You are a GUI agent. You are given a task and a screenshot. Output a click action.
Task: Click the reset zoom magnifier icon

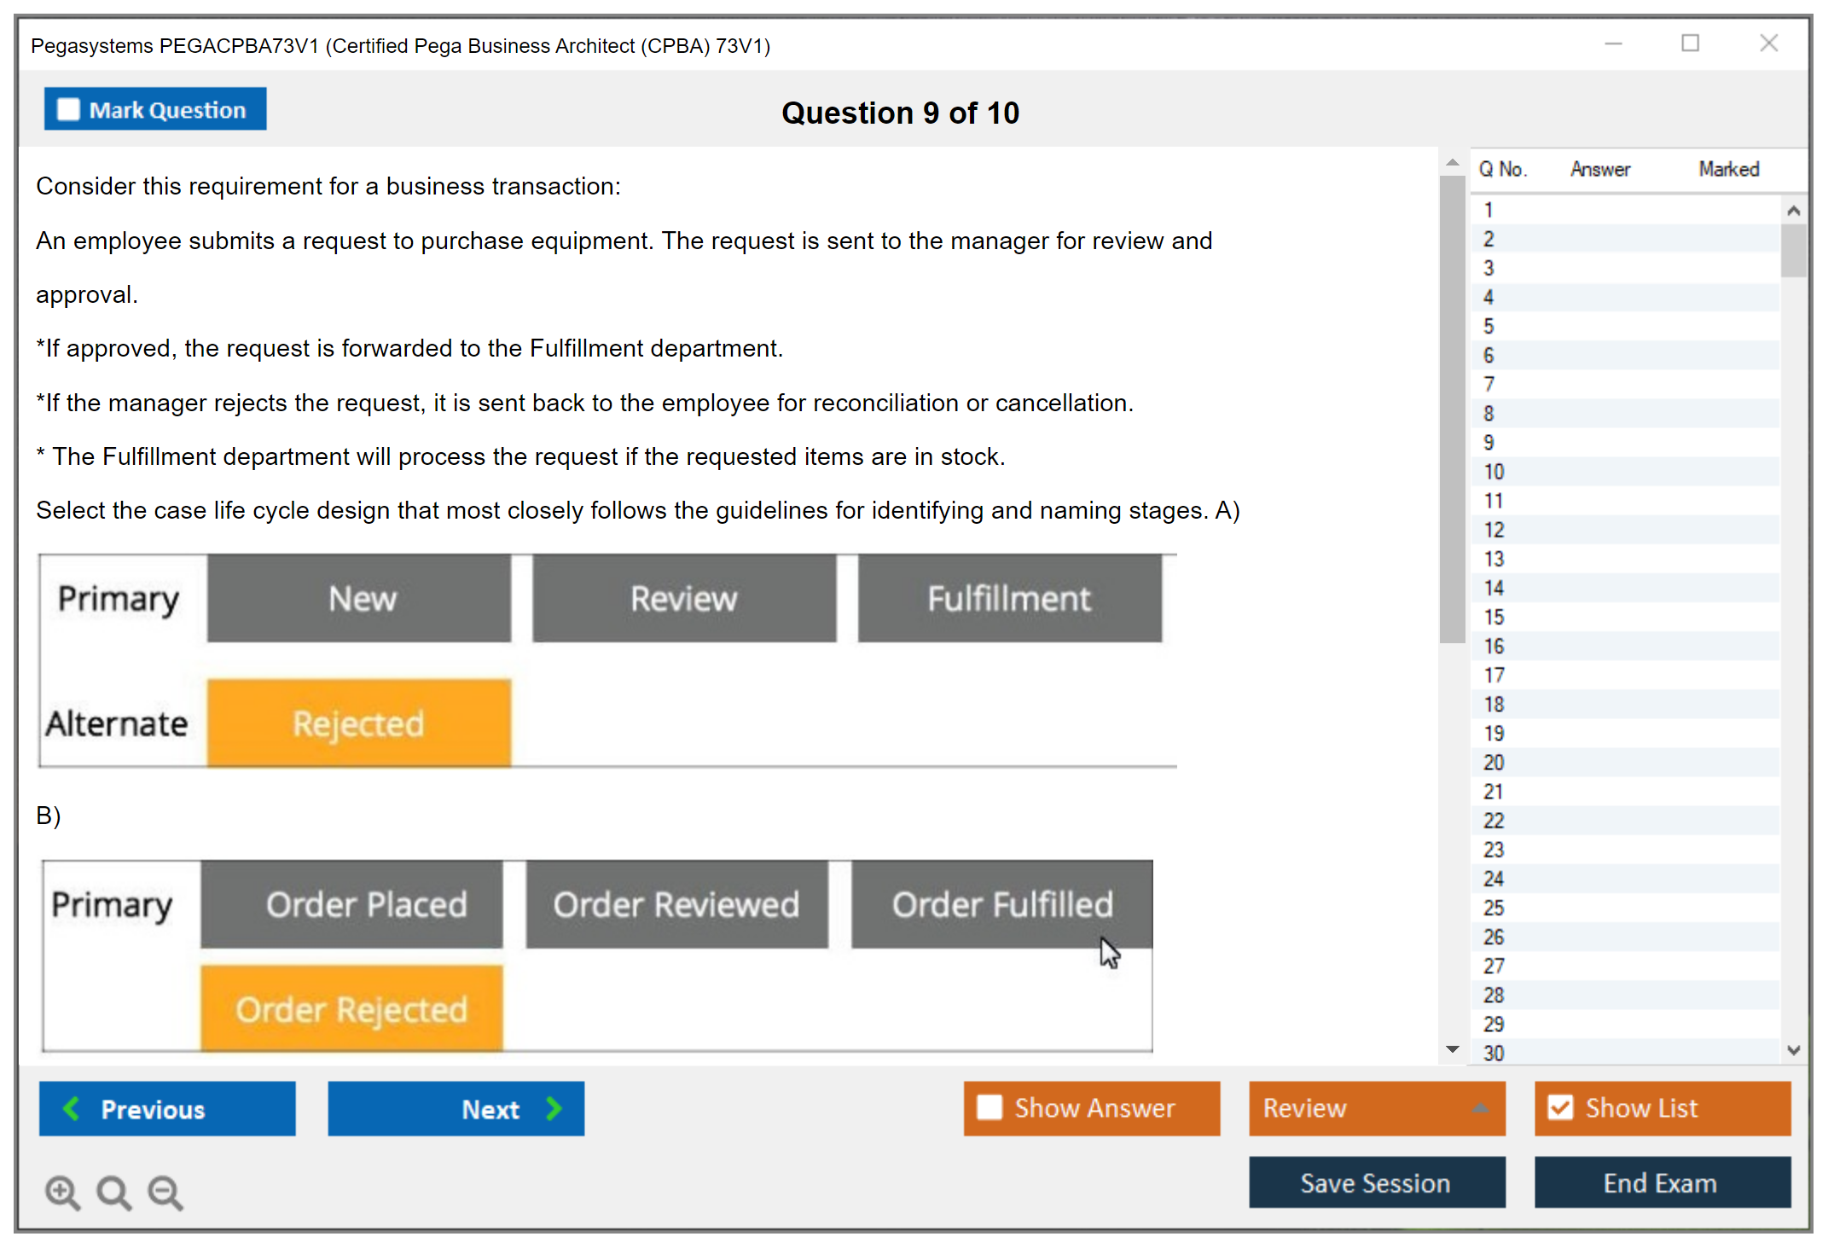113,1193
